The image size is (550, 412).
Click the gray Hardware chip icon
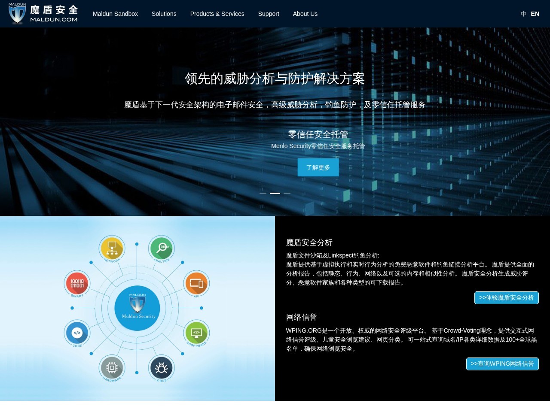click(112, 367)
